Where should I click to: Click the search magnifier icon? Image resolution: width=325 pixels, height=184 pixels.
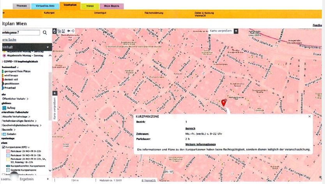pos(45,33)
